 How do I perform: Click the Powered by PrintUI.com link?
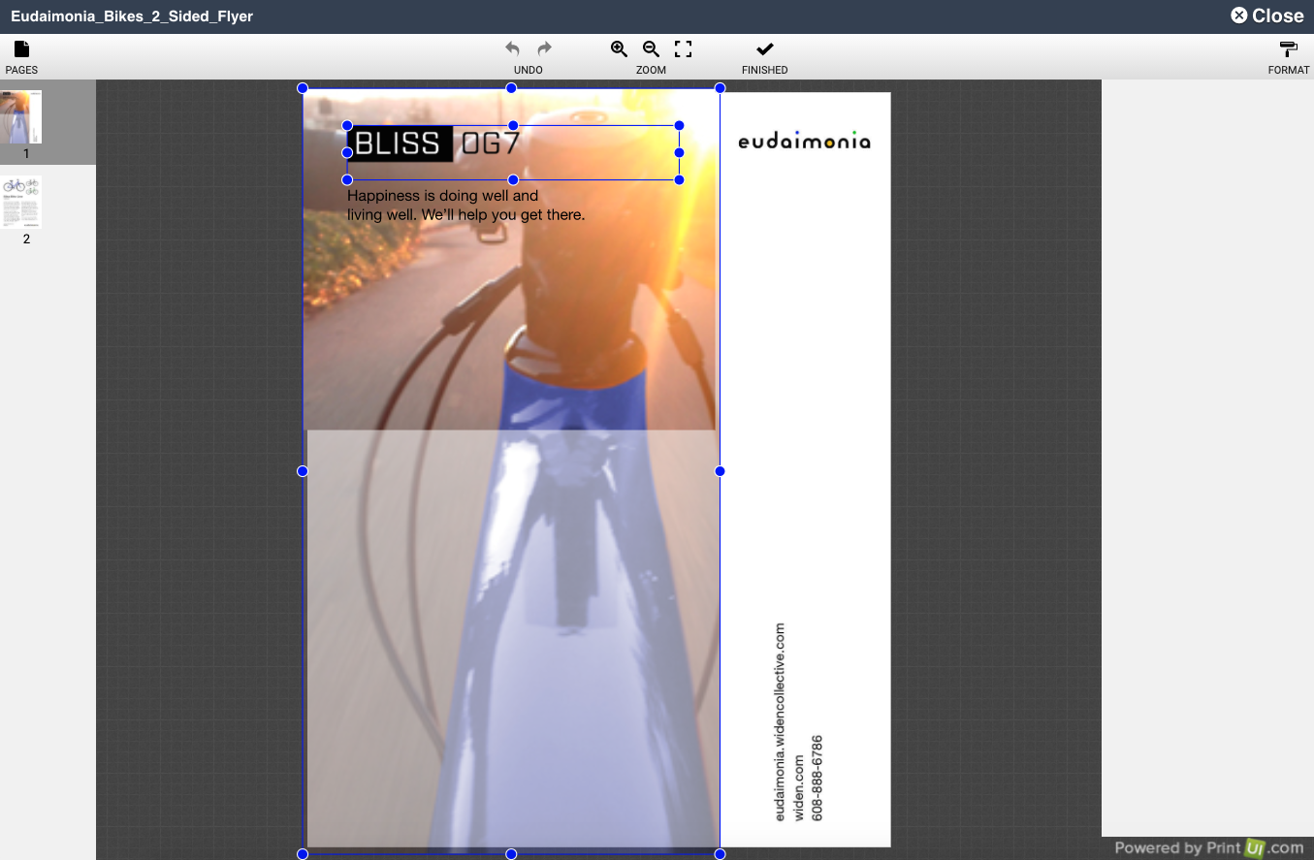pyautogui.click(x=1209, y=847)
